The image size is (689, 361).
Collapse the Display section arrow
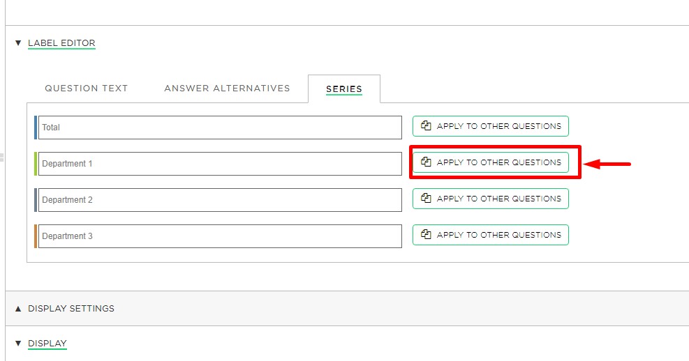point(18,343)
